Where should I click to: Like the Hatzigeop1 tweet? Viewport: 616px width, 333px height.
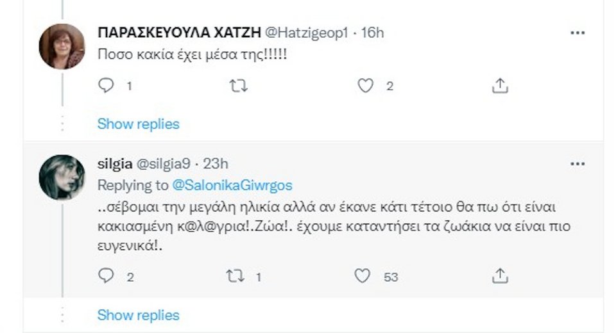[x=366, y=86]
